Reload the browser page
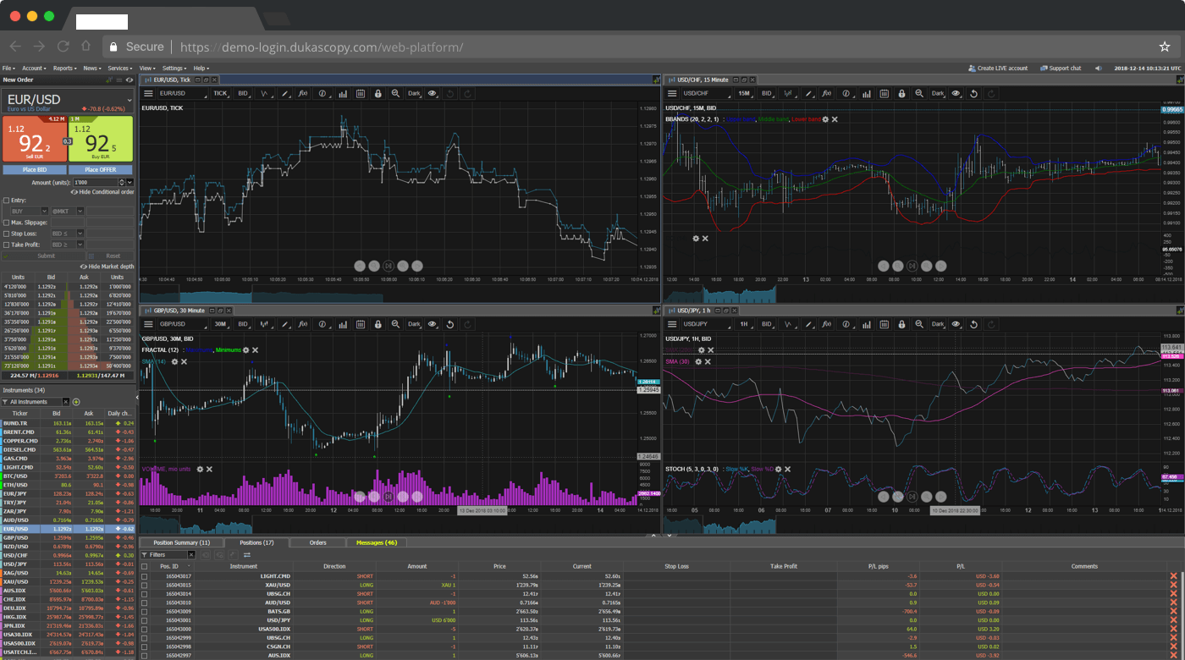The width and height of the screenshot is (1185, 660). (x=63, y=47)
